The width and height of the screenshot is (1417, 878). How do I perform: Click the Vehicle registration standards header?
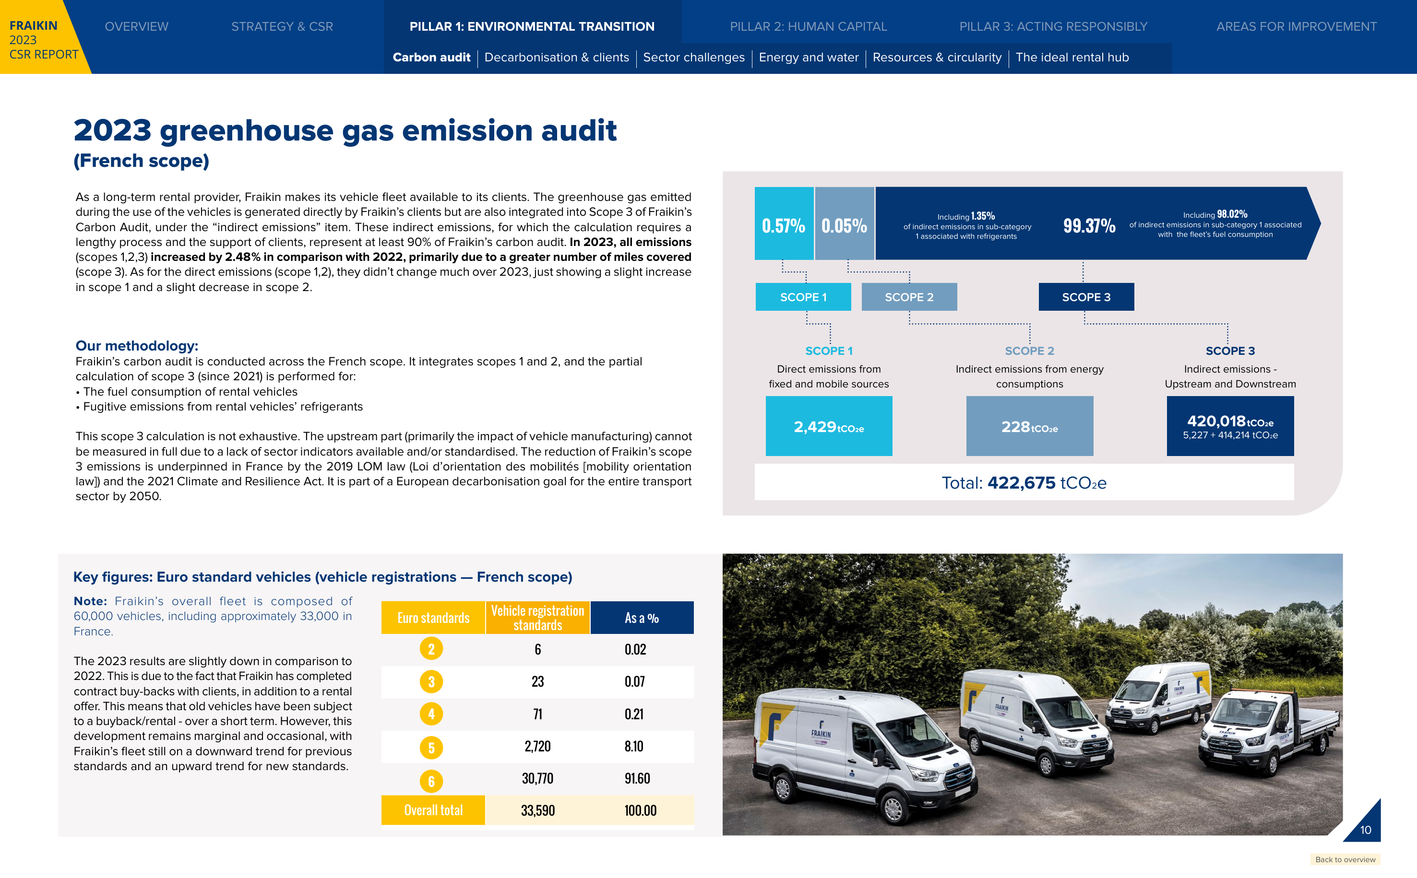click(x=537, y=617)
